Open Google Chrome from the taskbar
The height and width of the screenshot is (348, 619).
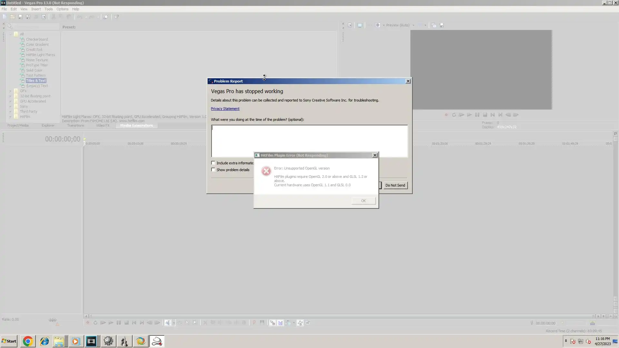(x=28, y=341)
